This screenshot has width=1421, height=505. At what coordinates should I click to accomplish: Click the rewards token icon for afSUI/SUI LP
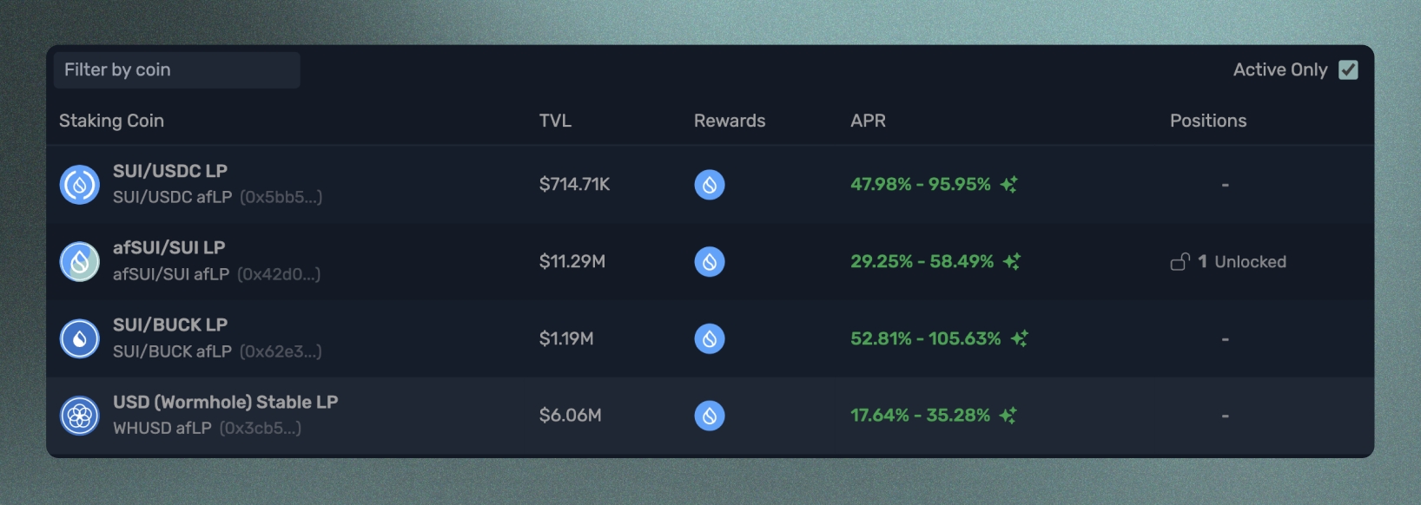coord(710,262)
